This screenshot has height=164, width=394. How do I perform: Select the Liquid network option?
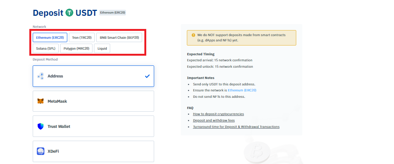click(x=102, y=49)
